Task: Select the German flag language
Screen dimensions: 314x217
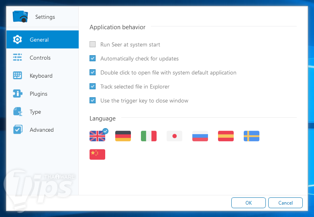Action: pos(123,136)
